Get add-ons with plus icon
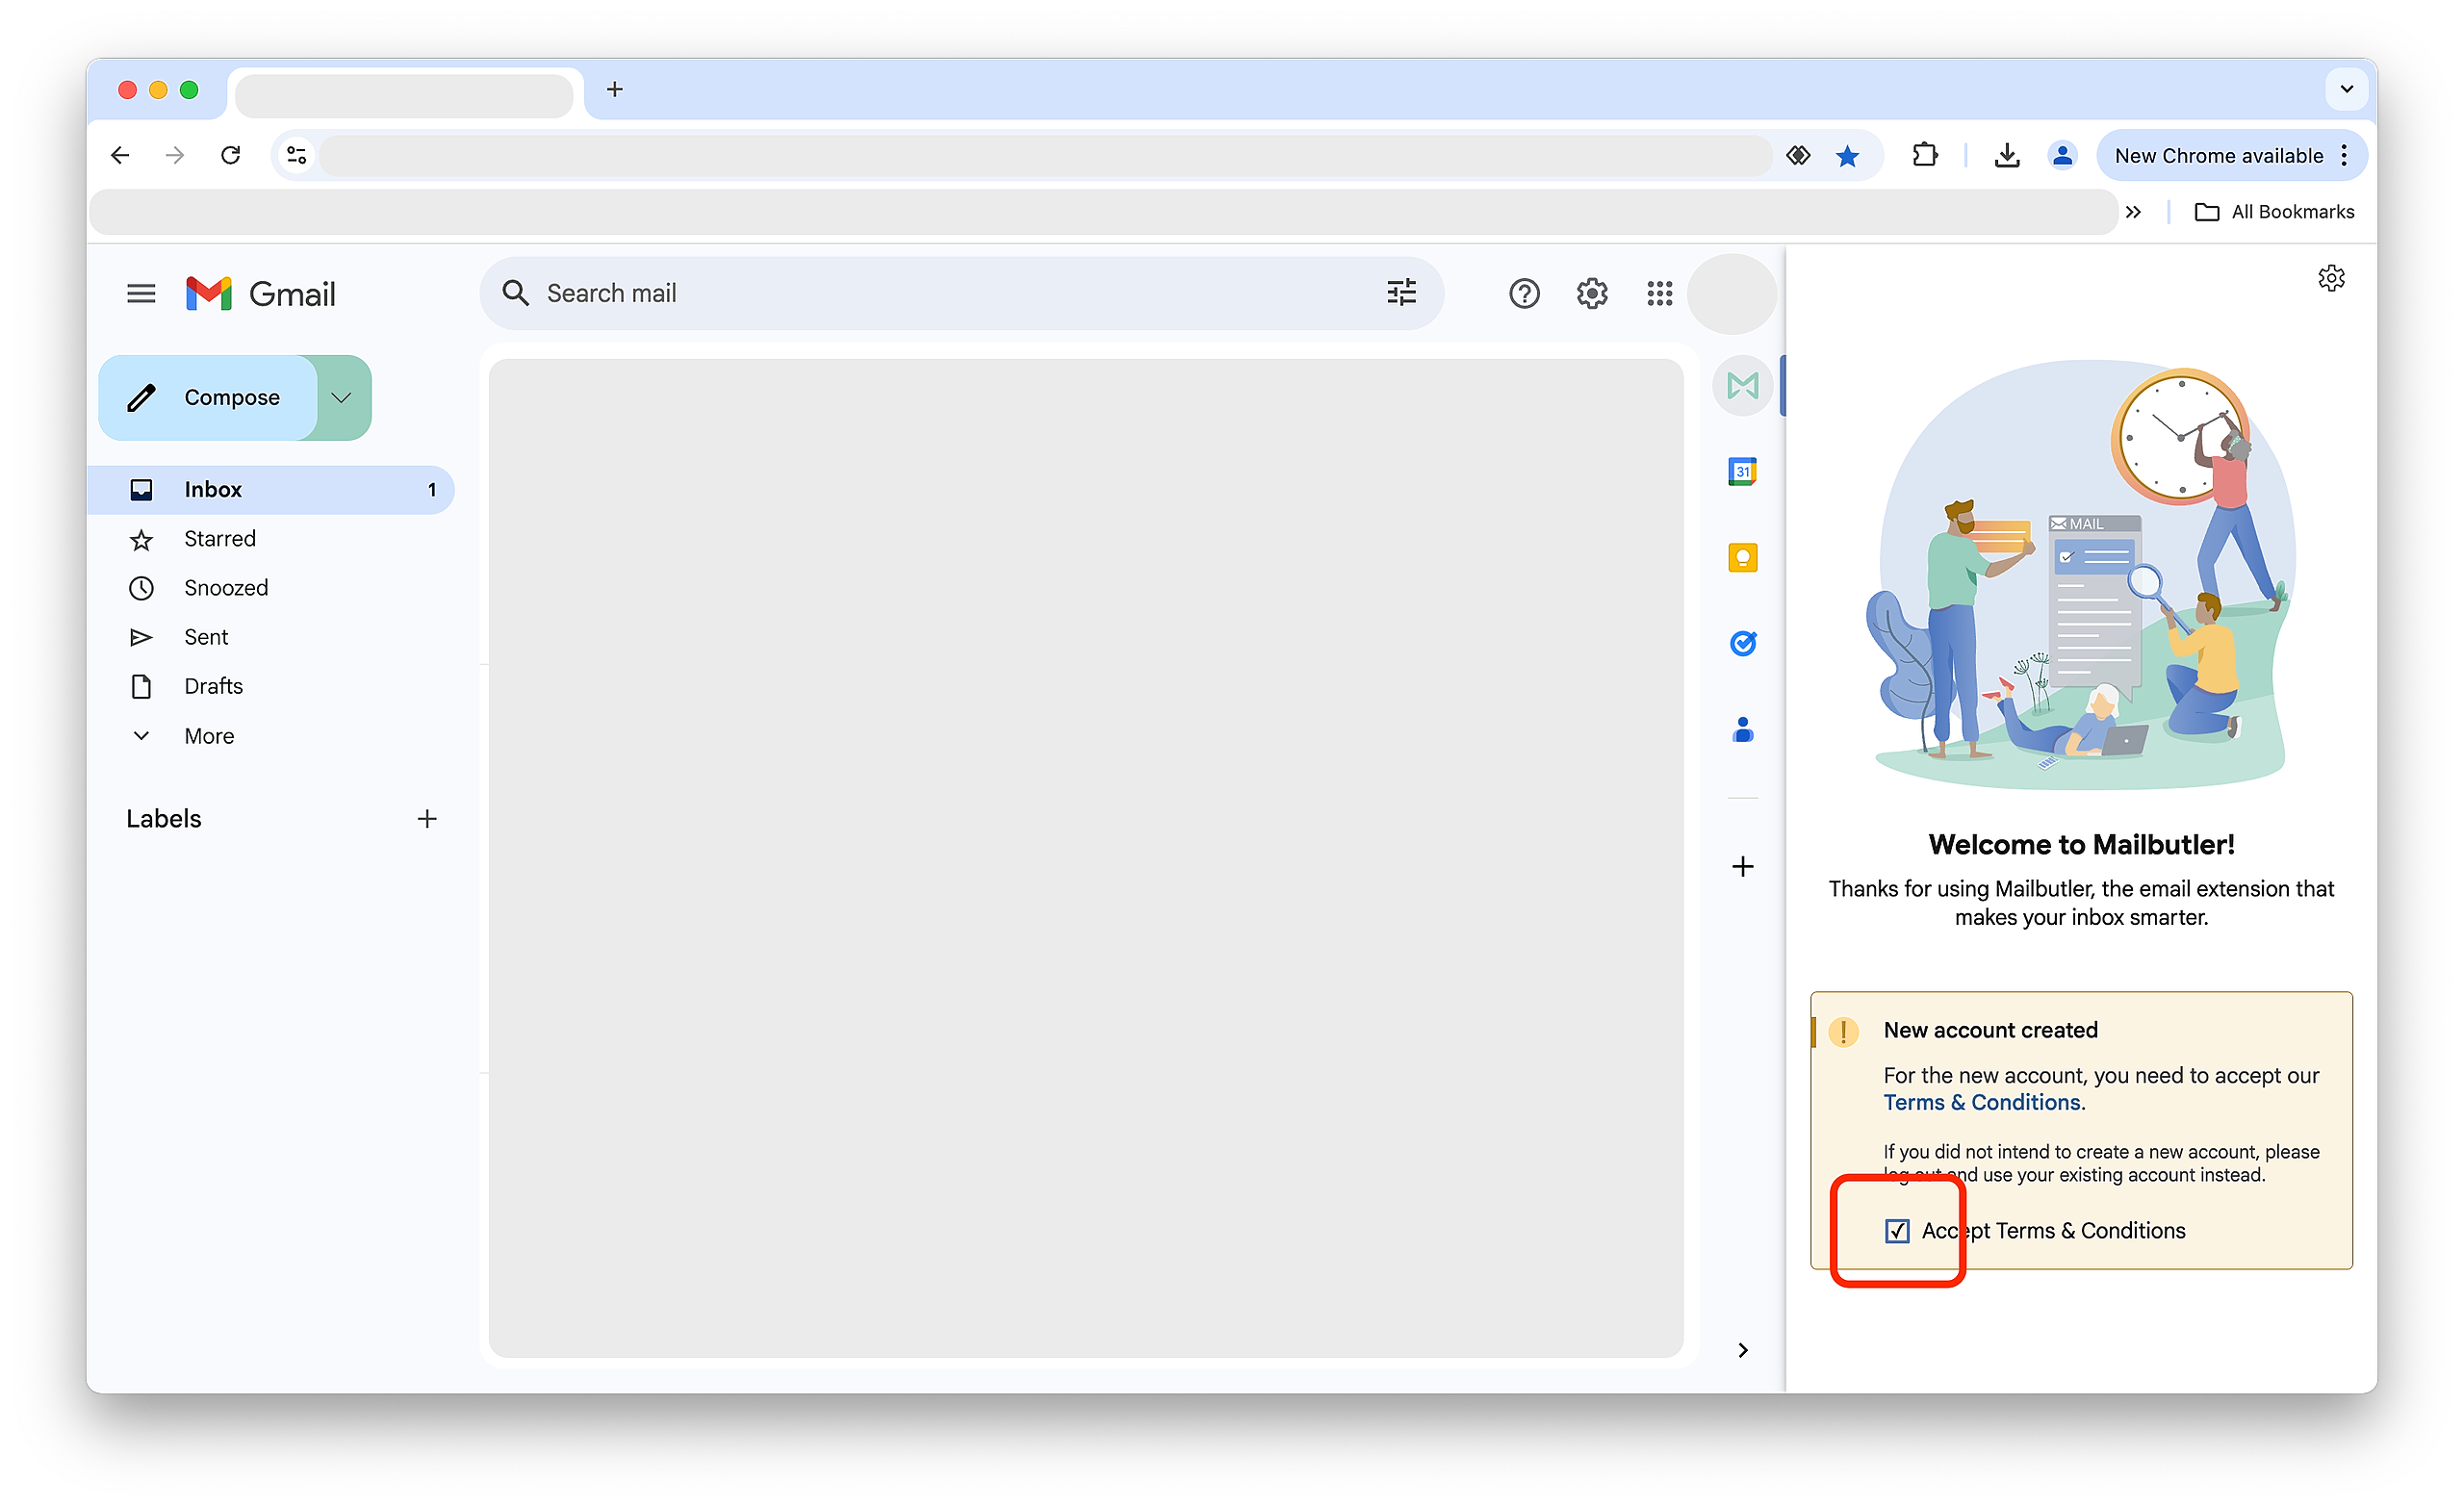The image size is (2464, 1507). [1742, 866]
